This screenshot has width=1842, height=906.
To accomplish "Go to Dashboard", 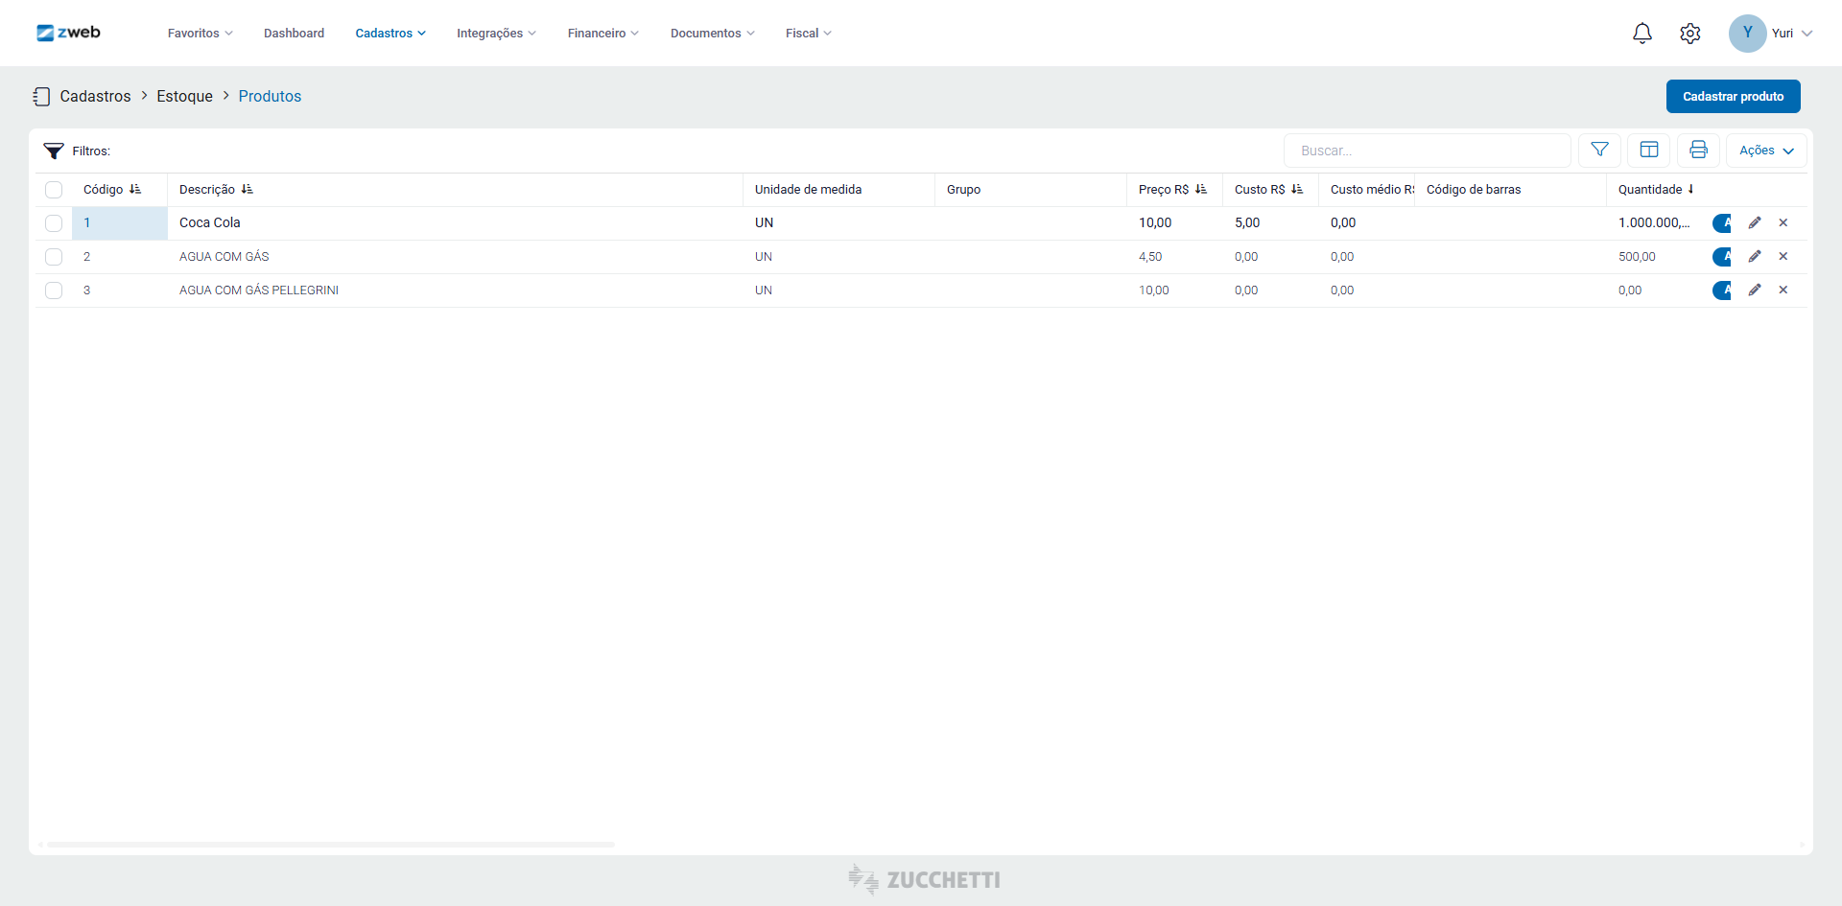I will click(x=294, y=34).
